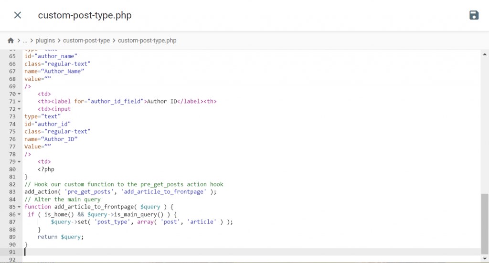Click the custom-post-type.php title in header
This screenshot has height=263, width=489.
(85, 15)
